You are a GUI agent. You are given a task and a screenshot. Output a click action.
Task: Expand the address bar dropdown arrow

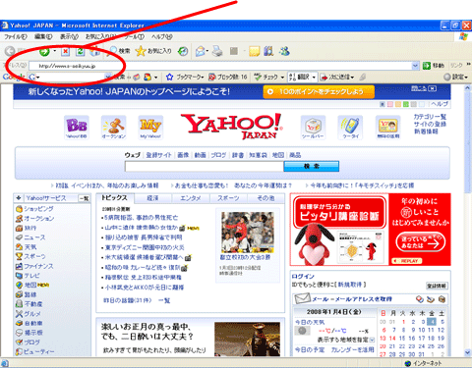click(415, 66)
